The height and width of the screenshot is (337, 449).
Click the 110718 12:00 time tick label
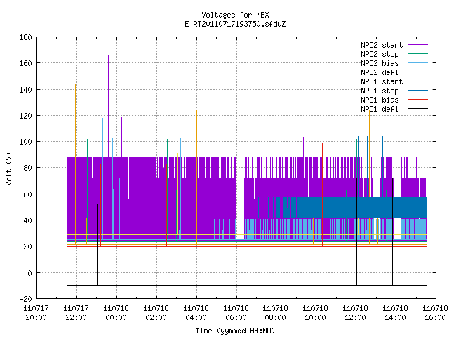[x=355, y=313]
